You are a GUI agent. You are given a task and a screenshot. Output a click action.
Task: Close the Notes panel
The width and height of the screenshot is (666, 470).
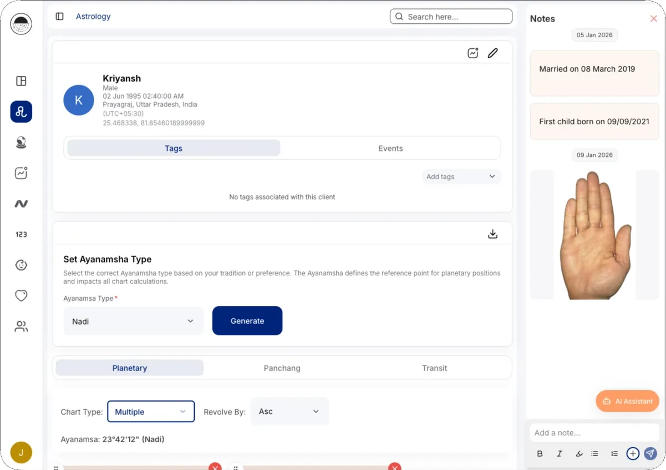(653, 18)
